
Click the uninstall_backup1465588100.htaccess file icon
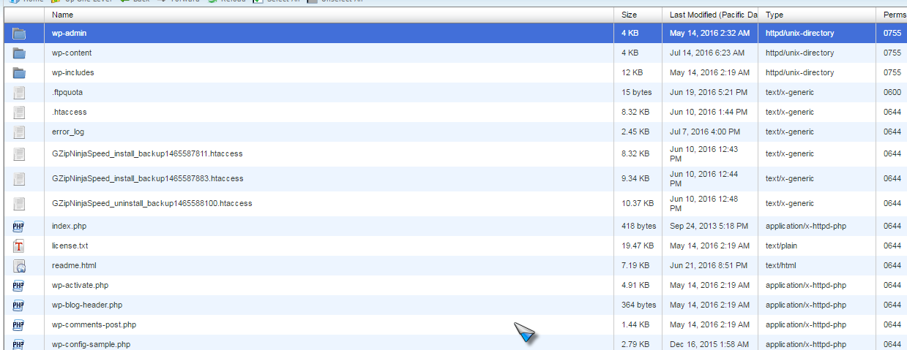click(x=19, y=204)
